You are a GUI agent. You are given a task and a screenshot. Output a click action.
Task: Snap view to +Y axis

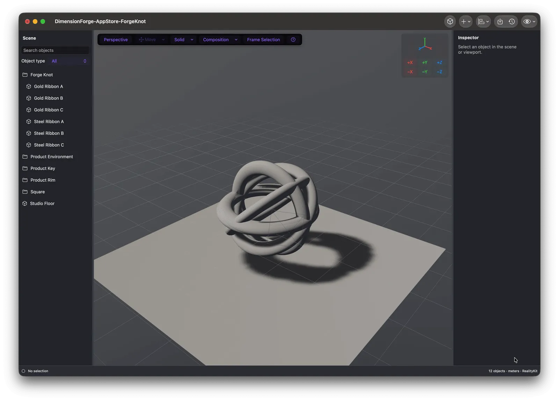point(424,63)
